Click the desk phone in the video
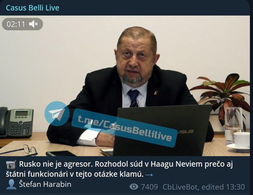Viewport: 253px width, 195px height. 16,122
